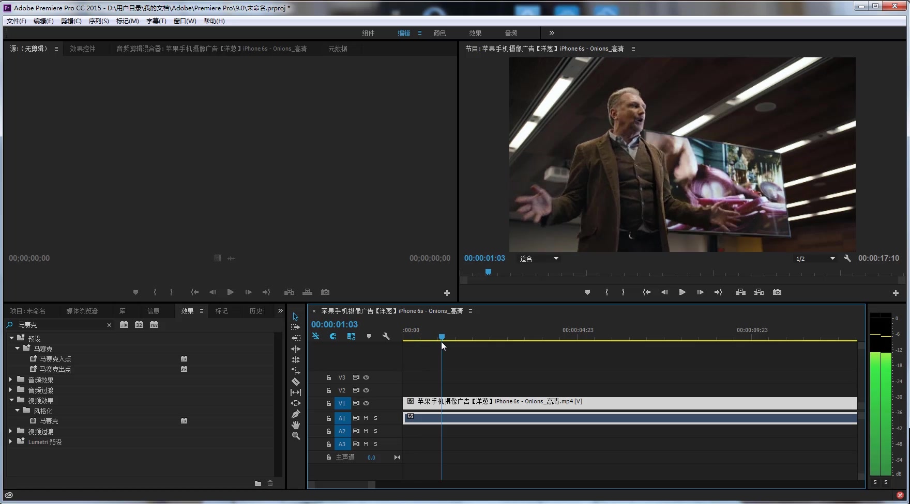The width and height of the screenshot is (910, 504).
Task: Mute audio track A3
Action: tap(366, 444)
